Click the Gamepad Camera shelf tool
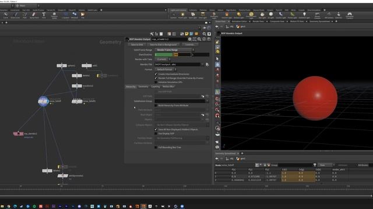Image resolution: width=373 pixels, height=209 pixels. coord(350,16)
